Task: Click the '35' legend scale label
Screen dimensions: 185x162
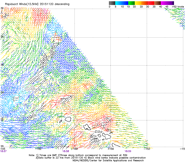Action: click(154, 7)
